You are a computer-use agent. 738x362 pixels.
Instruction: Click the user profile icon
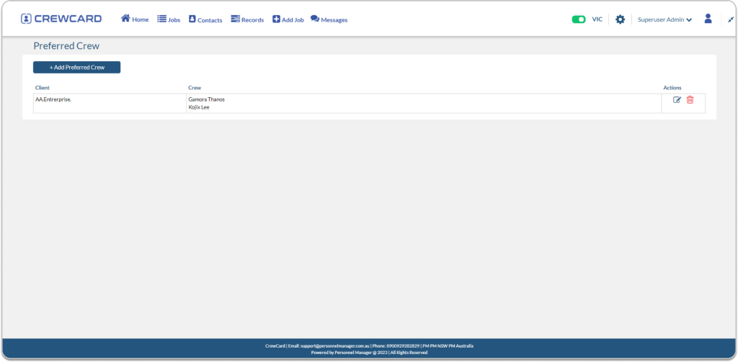[708, 19]
